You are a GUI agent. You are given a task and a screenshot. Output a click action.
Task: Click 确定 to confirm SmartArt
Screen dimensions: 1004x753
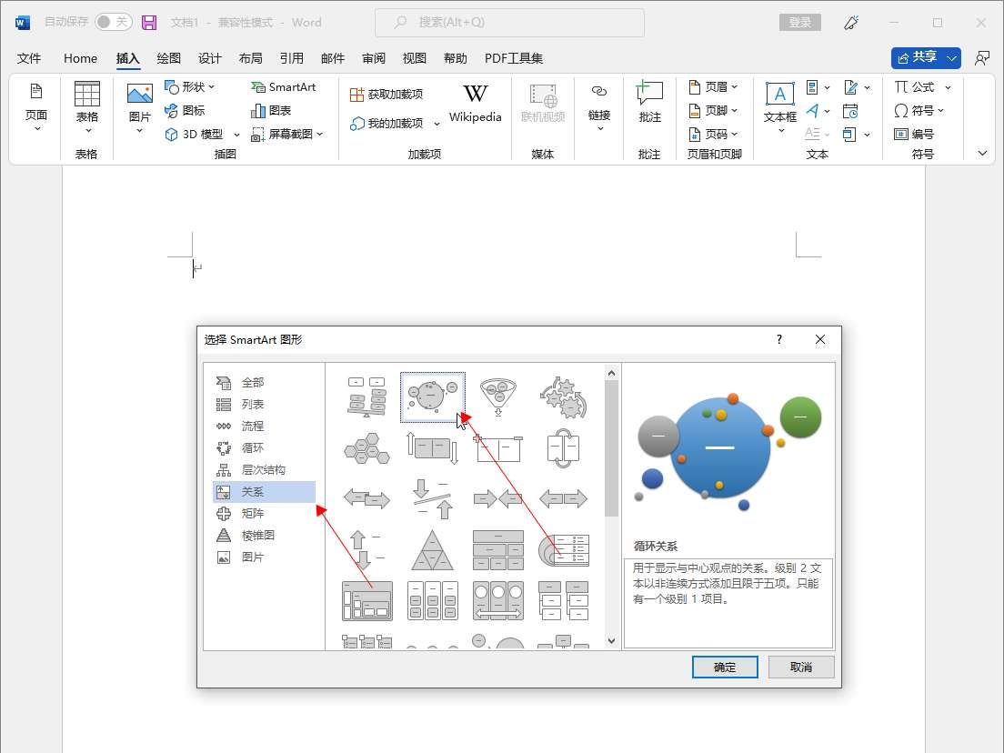tap(725, 667)
